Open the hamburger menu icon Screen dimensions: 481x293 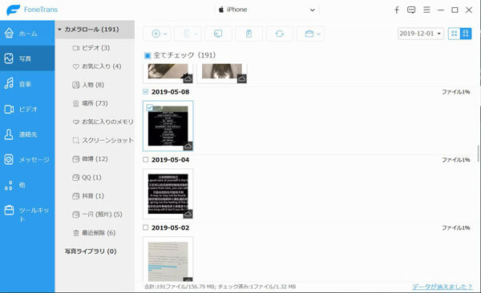pos(426,10)
